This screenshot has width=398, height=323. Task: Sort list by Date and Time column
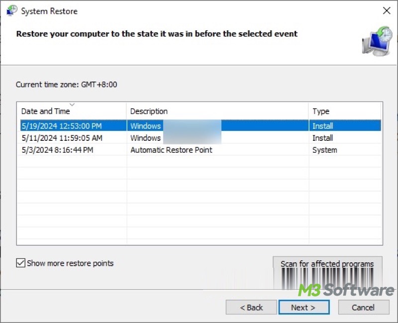click(x=45, y=111)
